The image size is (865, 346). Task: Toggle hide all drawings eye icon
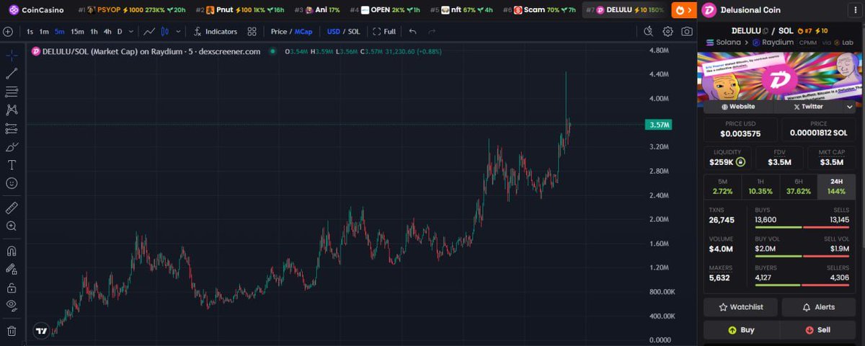pyautogui.click(x=12, y=306)
